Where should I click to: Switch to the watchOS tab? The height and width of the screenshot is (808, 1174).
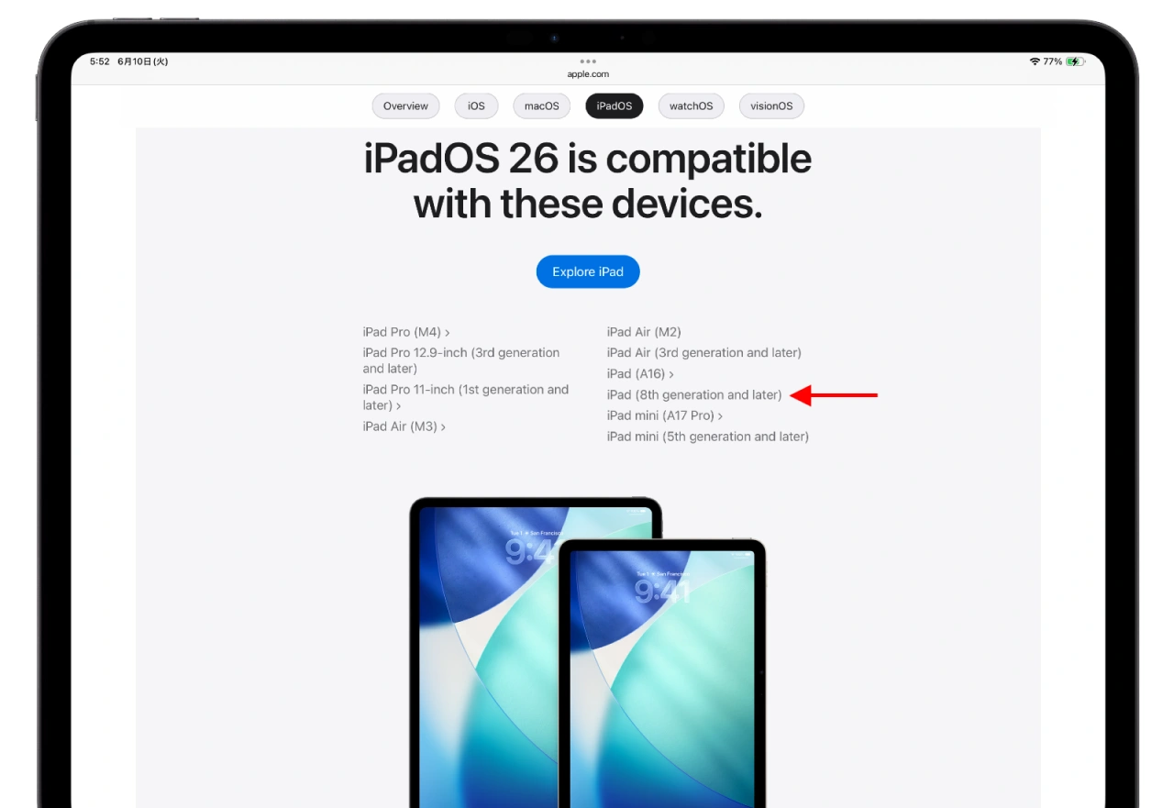pyautogui.click(x=691, y=106)
